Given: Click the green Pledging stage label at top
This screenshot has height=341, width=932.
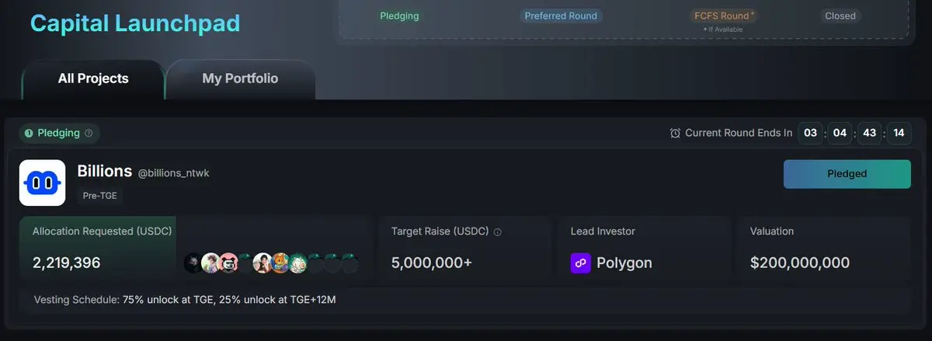Looking at the screenshot, I should (399, 16).
